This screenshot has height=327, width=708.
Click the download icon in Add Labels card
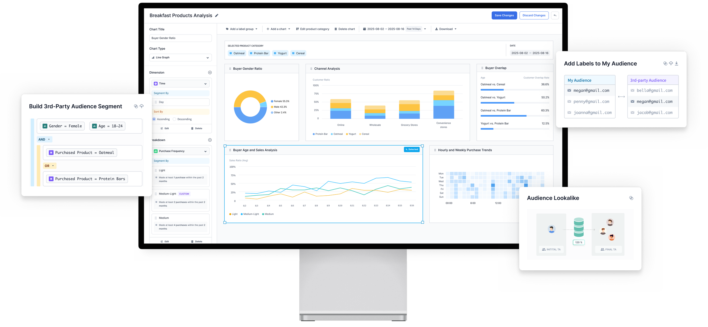(x=677, y=63)
